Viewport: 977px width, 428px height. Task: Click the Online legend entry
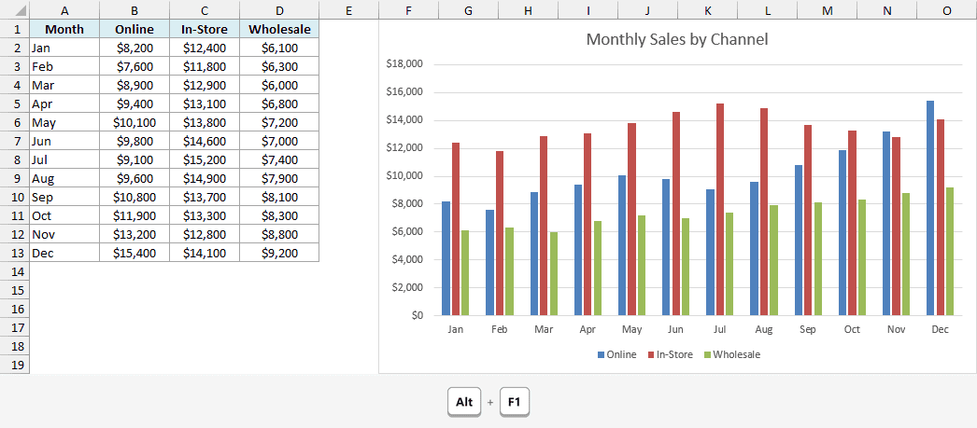[x=616, y=354]
